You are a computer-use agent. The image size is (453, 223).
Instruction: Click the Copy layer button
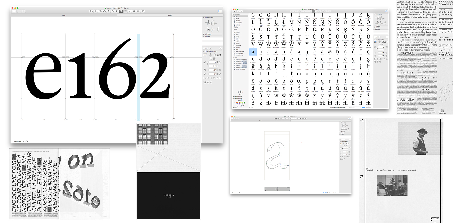tap(206, 48)
